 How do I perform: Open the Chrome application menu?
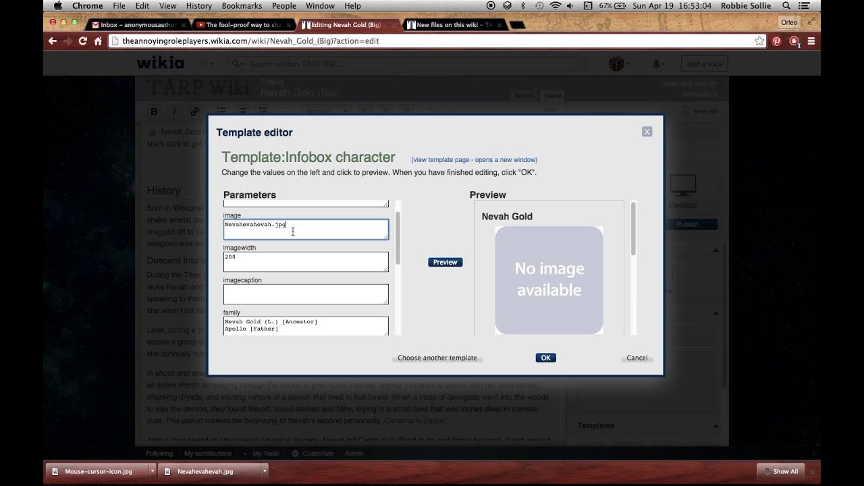tap(88, 6)
